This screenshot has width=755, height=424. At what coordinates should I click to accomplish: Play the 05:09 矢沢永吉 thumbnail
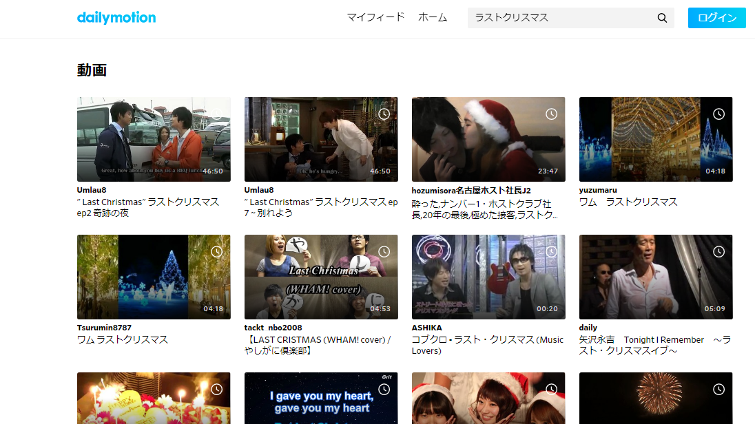point(656,277)
